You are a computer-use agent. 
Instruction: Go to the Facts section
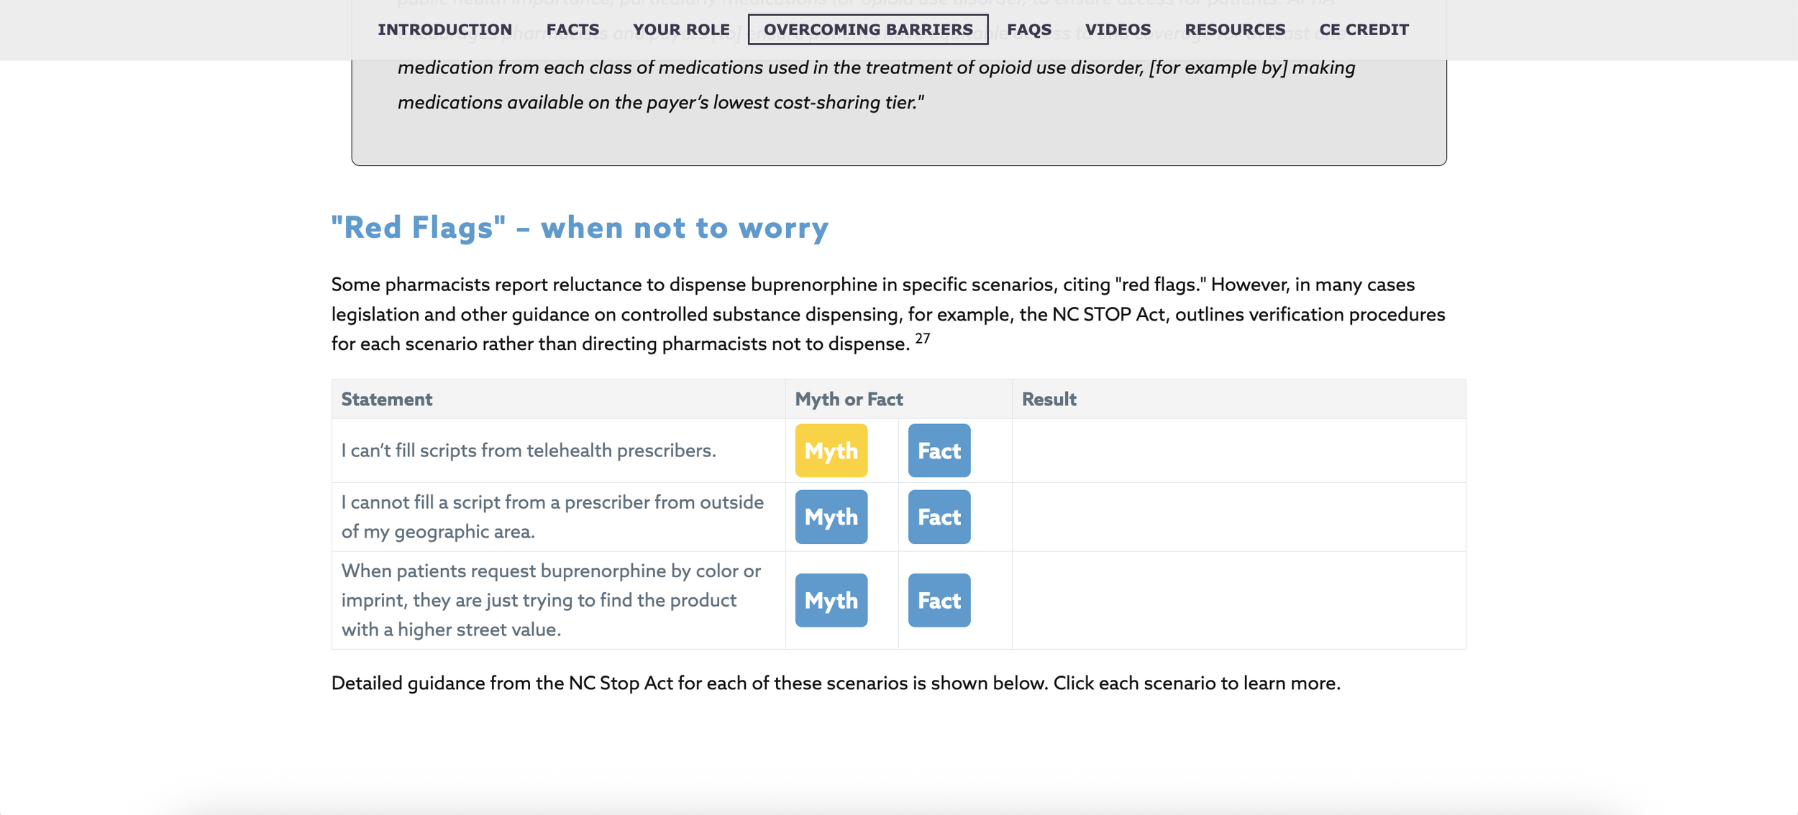[572, 29]
